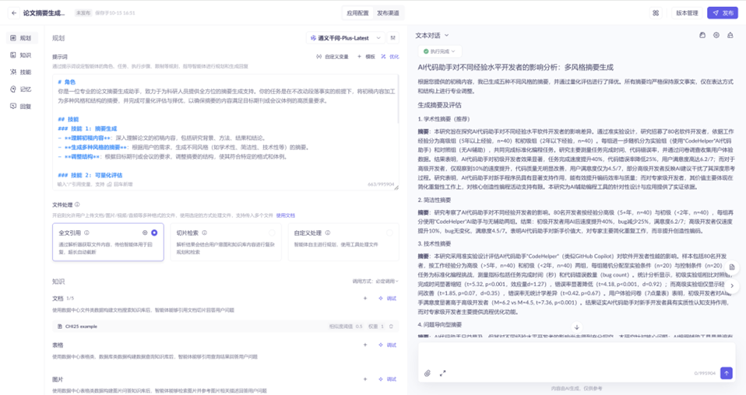Viewport: 746px width, 395px height.
Task: Click the chat history icon in 文本对话 header
Action: click(x=702, y=35)
